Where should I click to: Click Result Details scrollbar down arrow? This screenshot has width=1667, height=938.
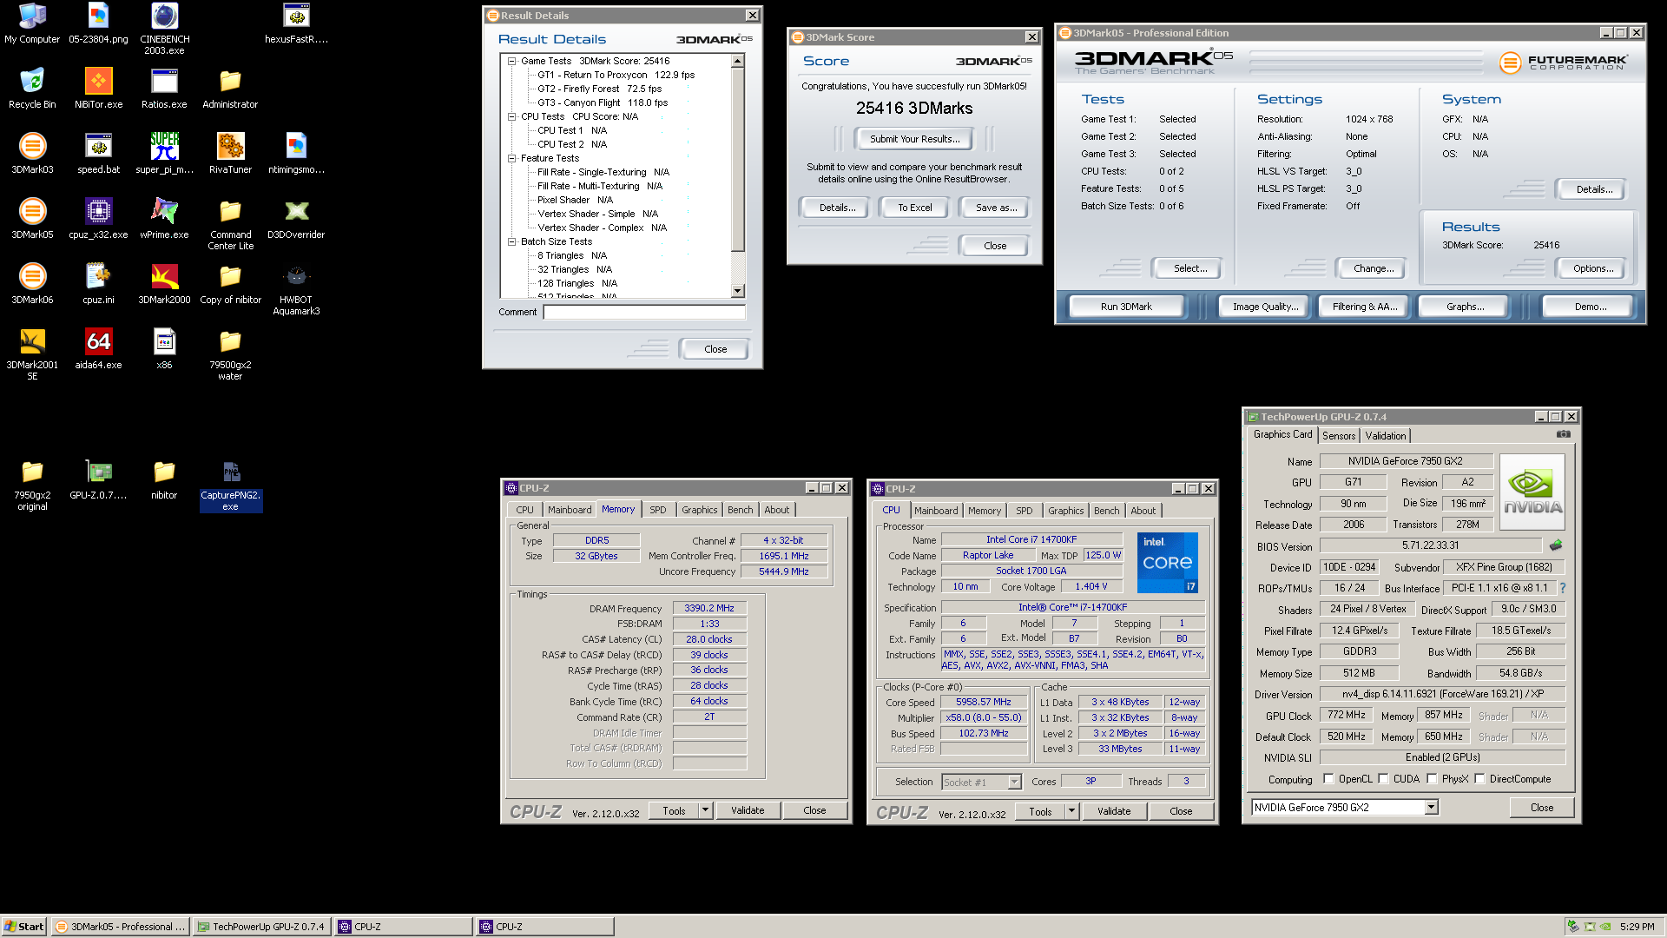(x=737, y=291)
